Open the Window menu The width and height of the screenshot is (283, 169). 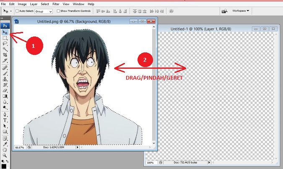coord(78,4)
